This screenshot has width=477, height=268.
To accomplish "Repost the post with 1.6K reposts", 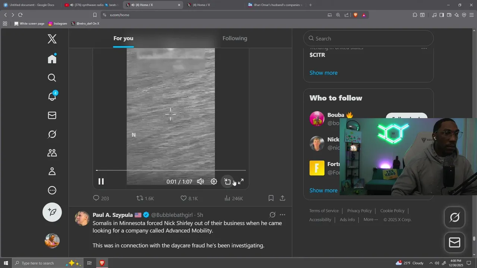I will click(x=145, y=198).
